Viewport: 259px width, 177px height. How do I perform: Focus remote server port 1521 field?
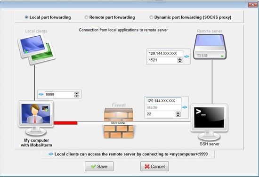point(162,60)
